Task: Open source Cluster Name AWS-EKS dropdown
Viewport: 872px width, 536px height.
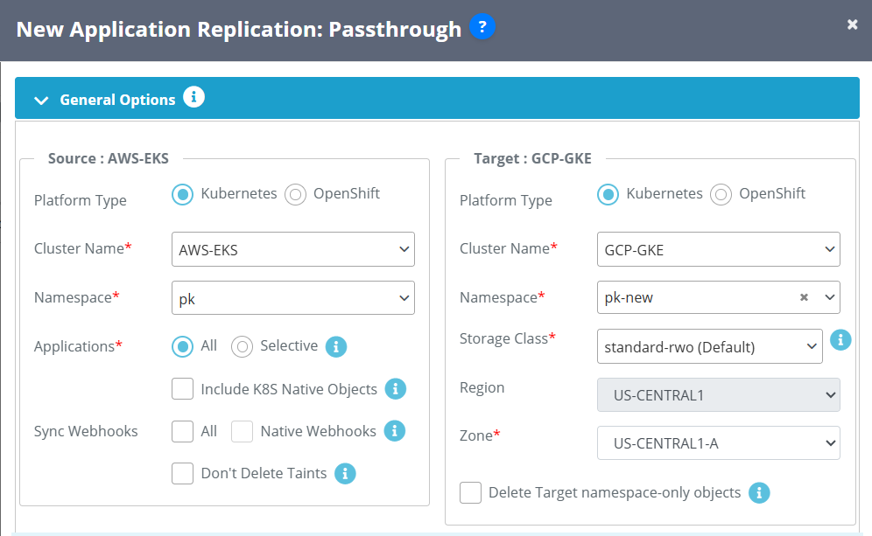Action: [293, 249]
